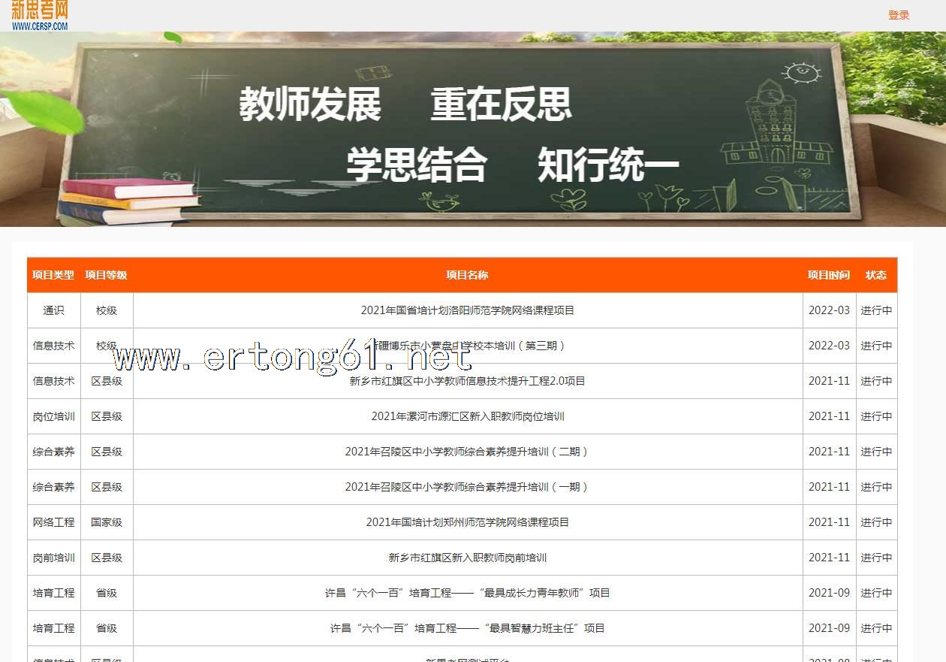Click 进行中 status in the first row
946x662 pixels.
pos(876,310)
